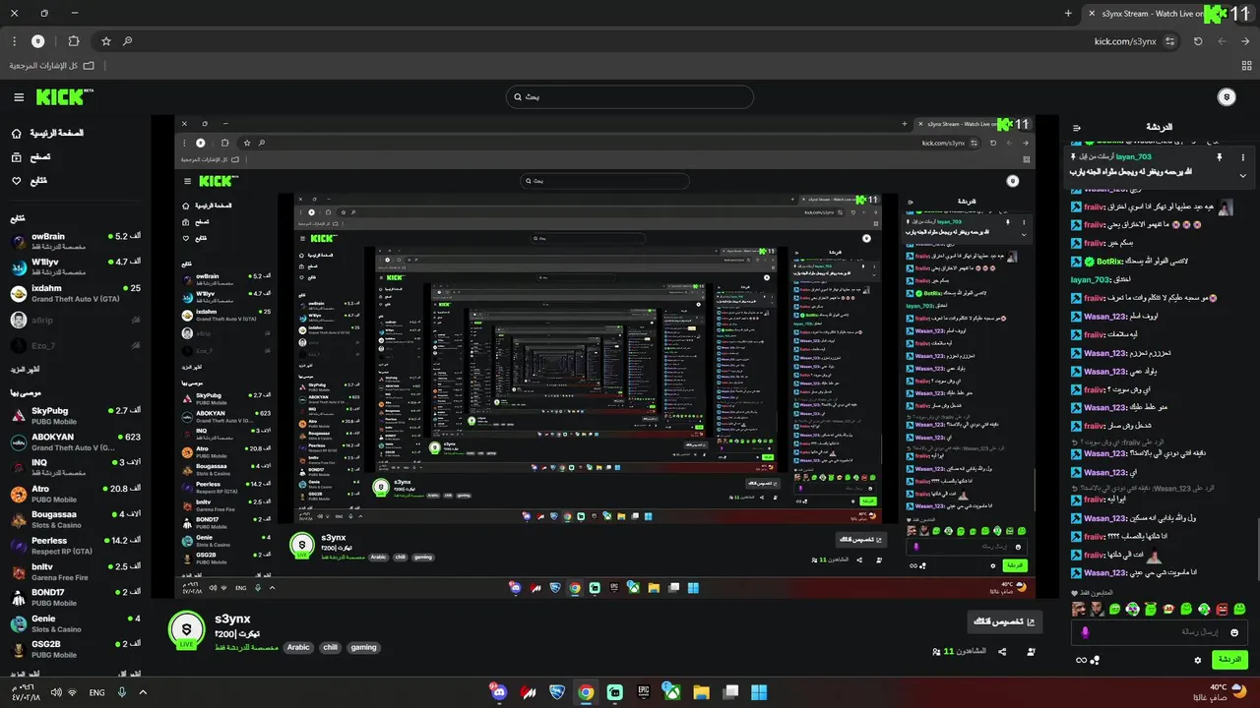
Task: Open Discord from the taskbar
Action: 499,692
